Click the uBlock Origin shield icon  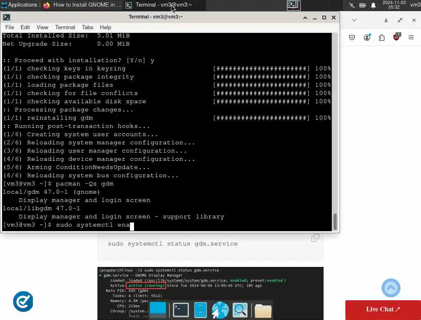[397, 37]
